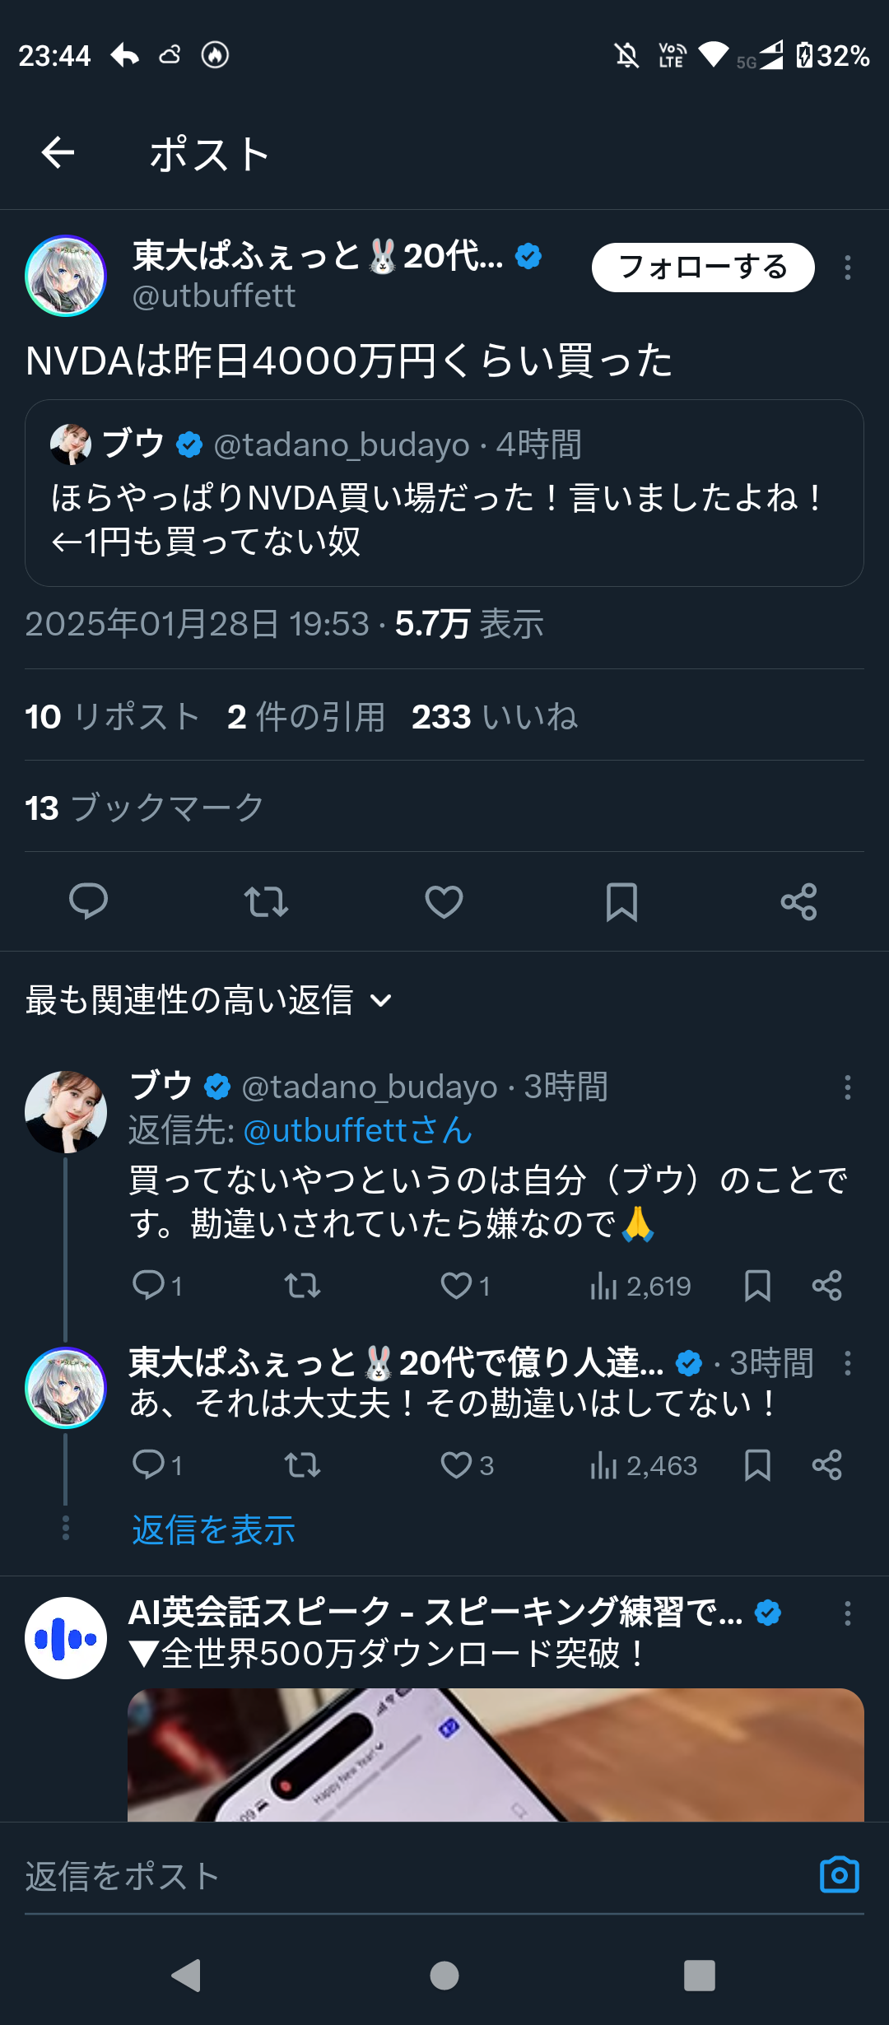The height and width of the screenshot is (2025, 889).
Task: Share the main post
Action: point(798,901)
